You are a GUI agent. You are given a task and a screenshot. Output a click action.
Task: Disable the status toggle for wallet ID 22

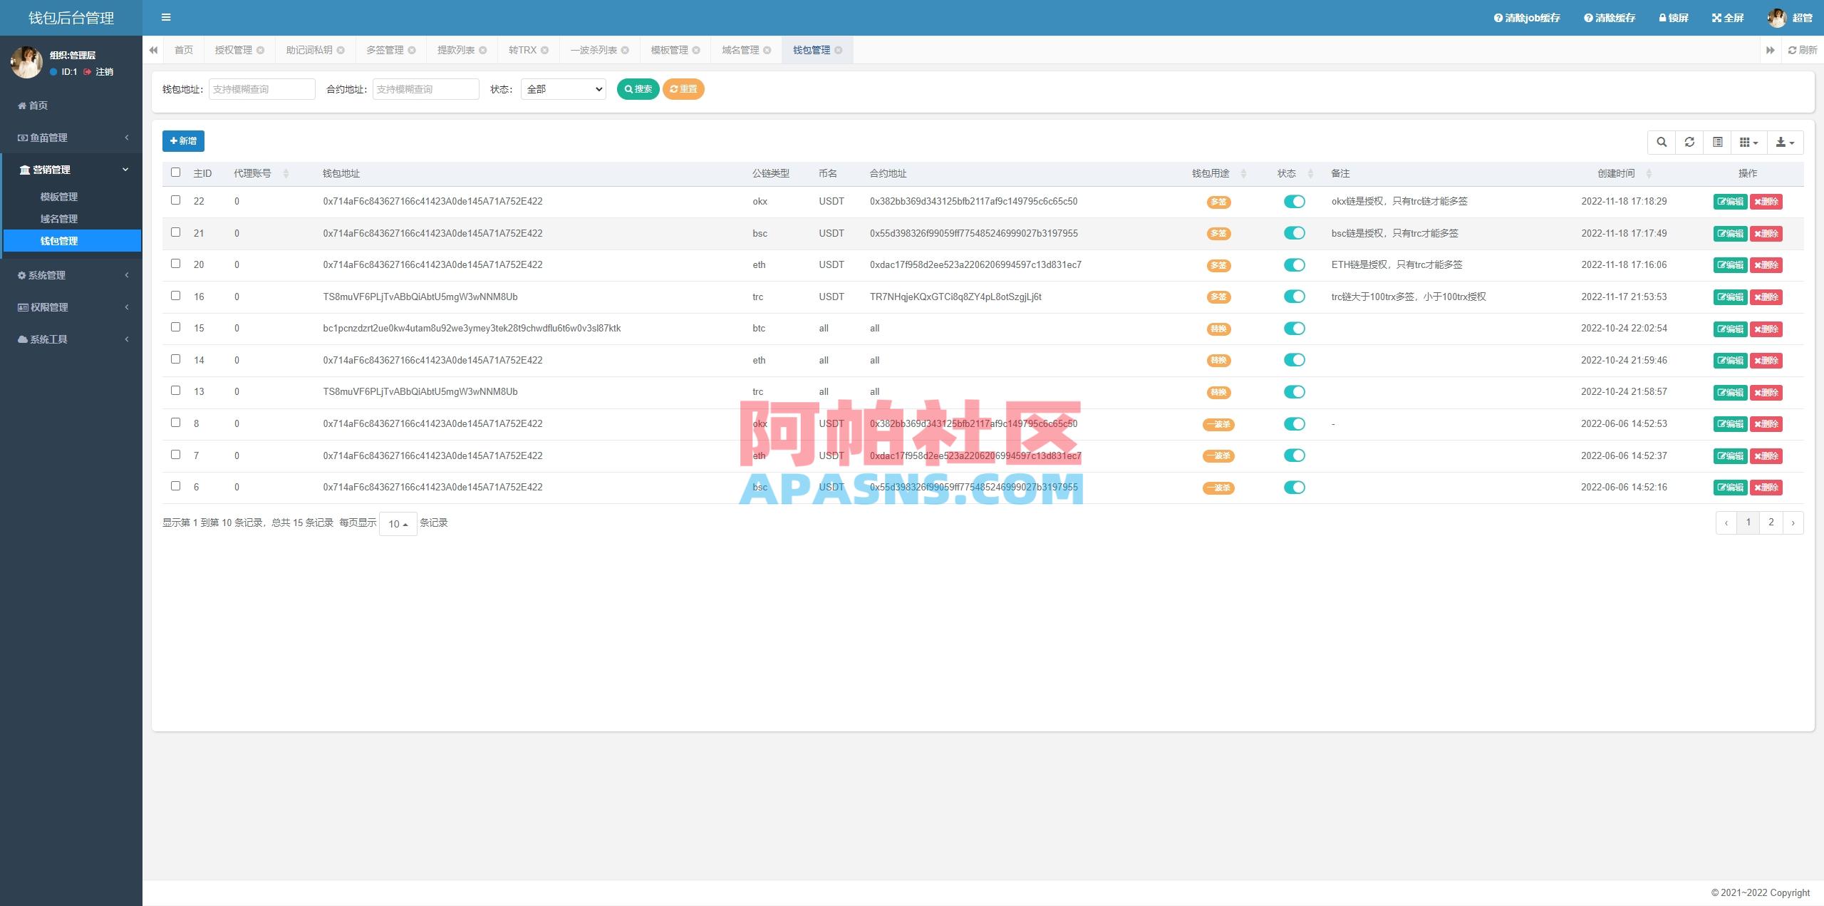[x=1295, y=201]
